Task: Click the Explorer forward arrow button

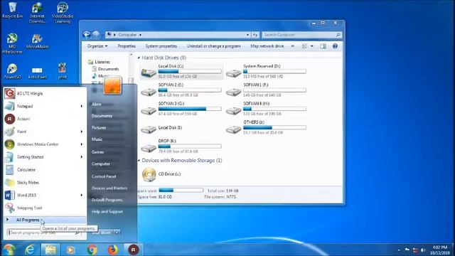Action: 96,35
